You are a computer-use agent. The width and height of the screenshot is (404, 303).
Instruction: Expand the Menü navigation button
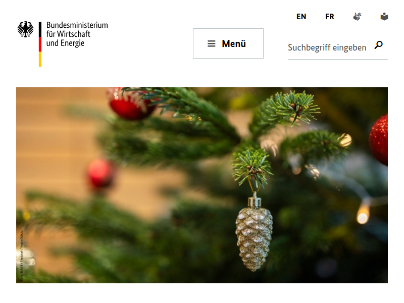tap(228, 43)
